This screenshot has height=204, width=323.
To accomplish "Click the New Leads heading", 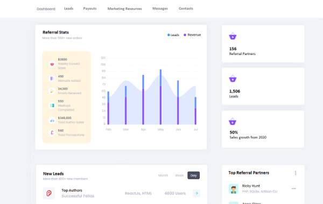I will 53,174.
